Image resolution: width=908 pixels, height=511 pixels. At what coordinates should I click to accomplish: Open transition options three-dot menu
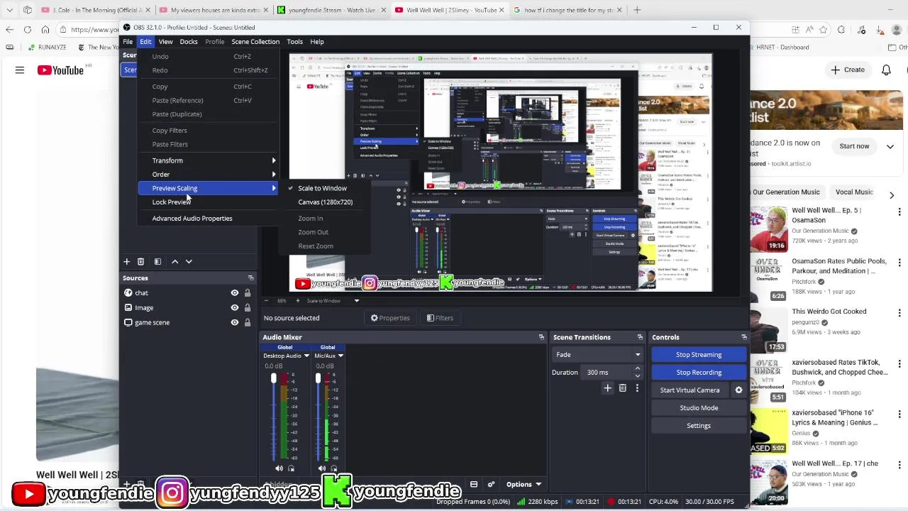tap(637, 388)
